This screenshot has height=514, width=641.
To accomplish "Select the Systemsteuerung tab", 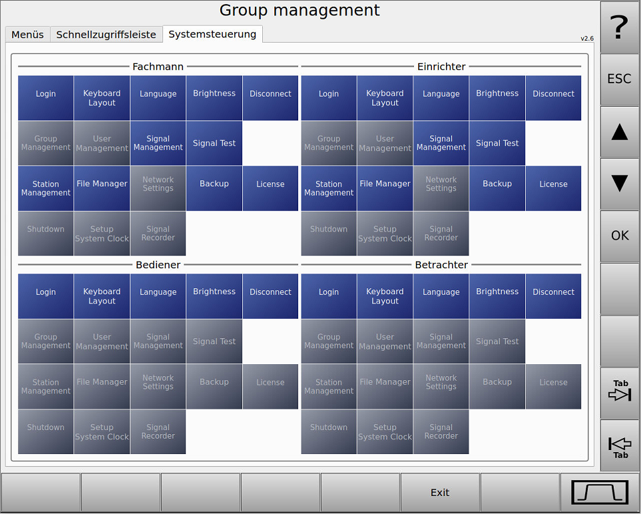I will [212, 34].
